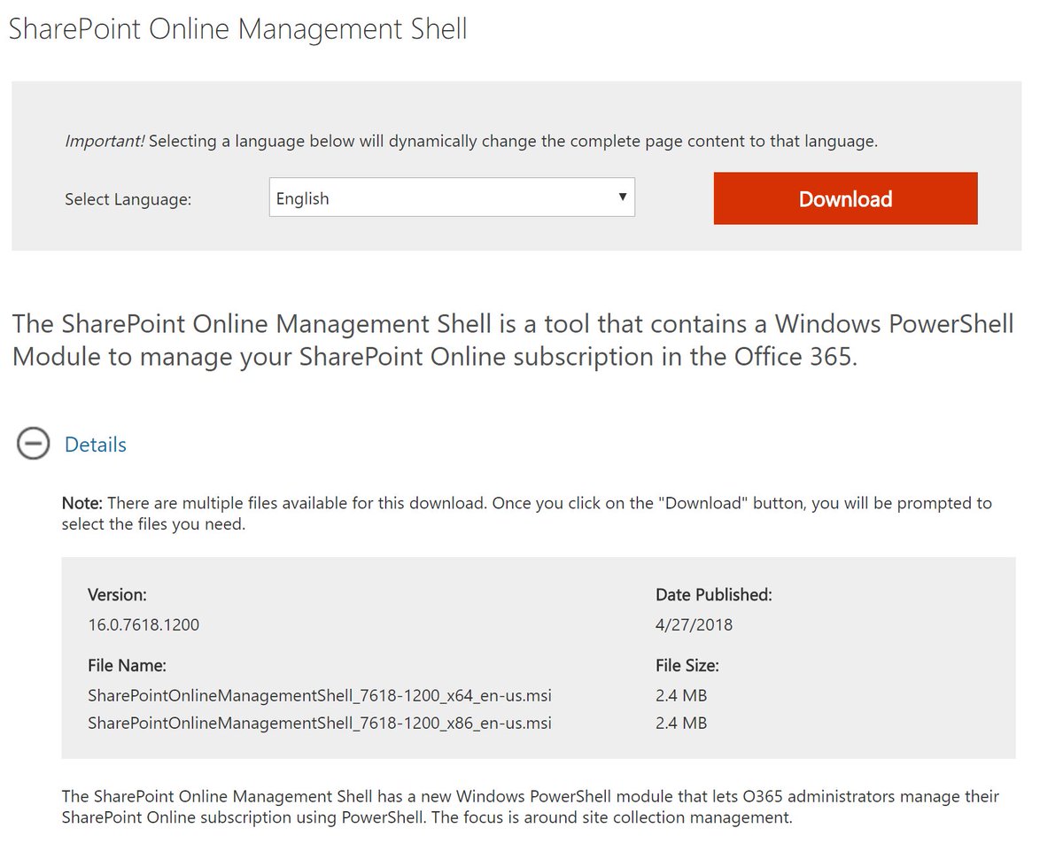The width and height of the screenshot is (1063, 859).
Task: Click the Note about multiple files
Action: (x=527, y=514)
